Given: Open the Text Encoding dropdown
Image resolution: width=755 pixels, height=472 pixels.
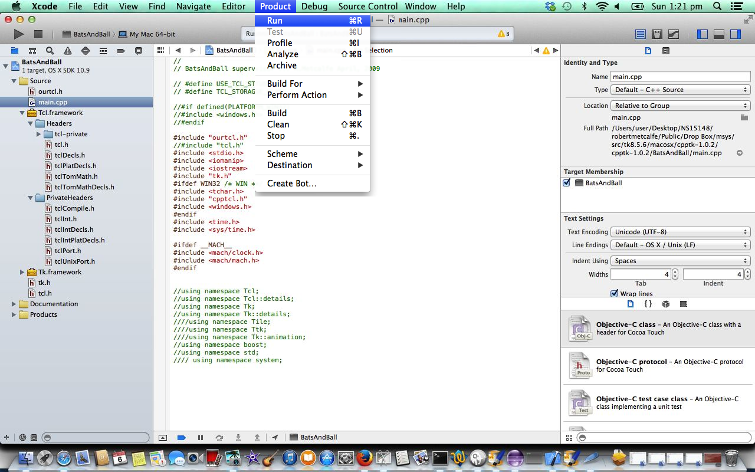Looking at the screenshot, I should (x=680, y=232).
